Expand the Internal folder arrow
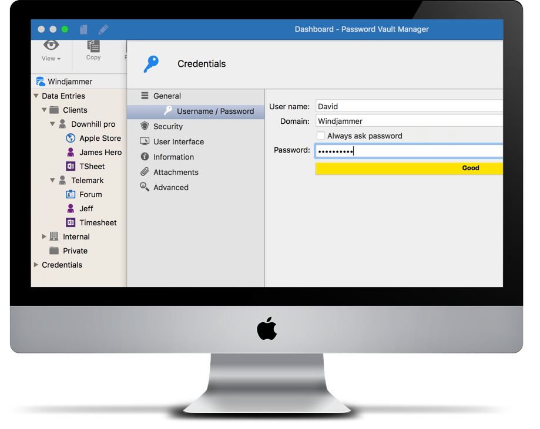This screenshot has width=540, height=429. coord(44,237)
